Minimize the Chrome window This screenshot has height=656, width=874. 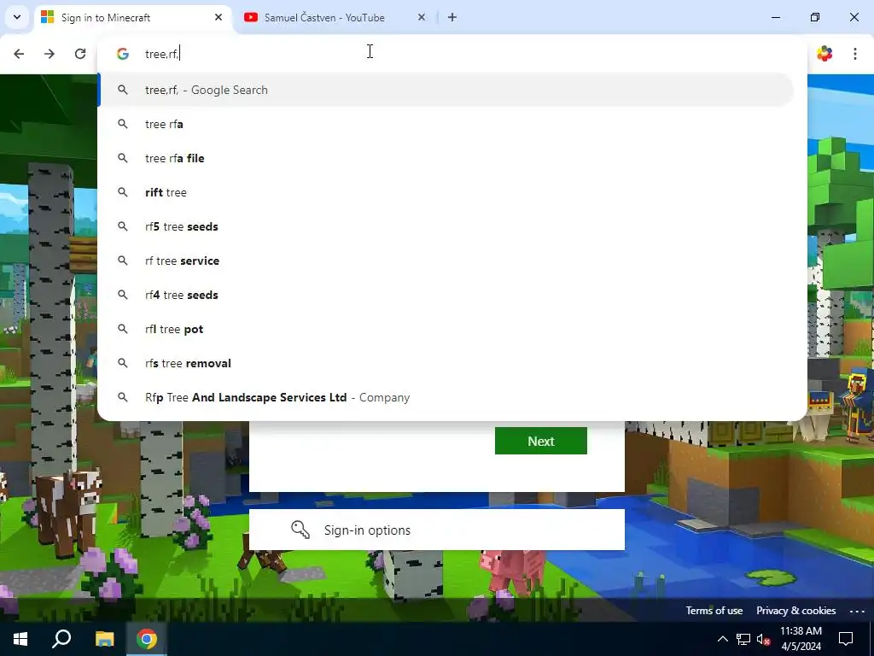[x=775, y=17]
